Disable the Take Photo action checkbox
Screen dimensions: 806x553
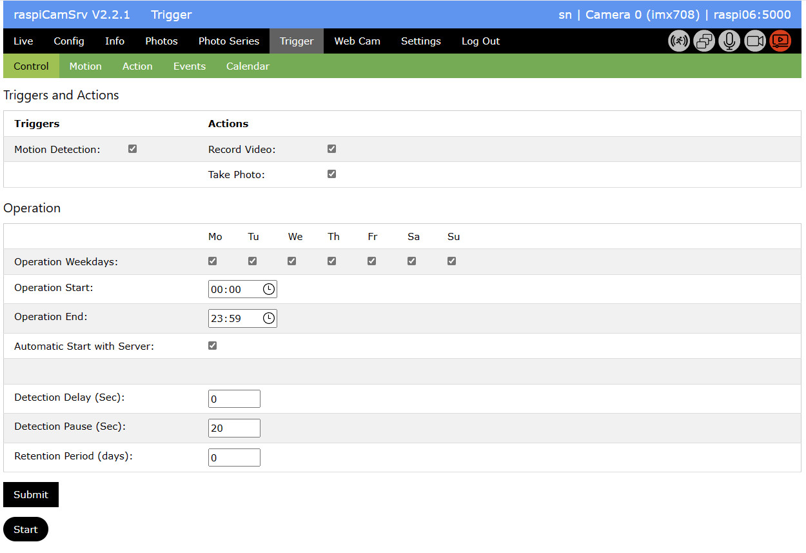tap(332, 174)
